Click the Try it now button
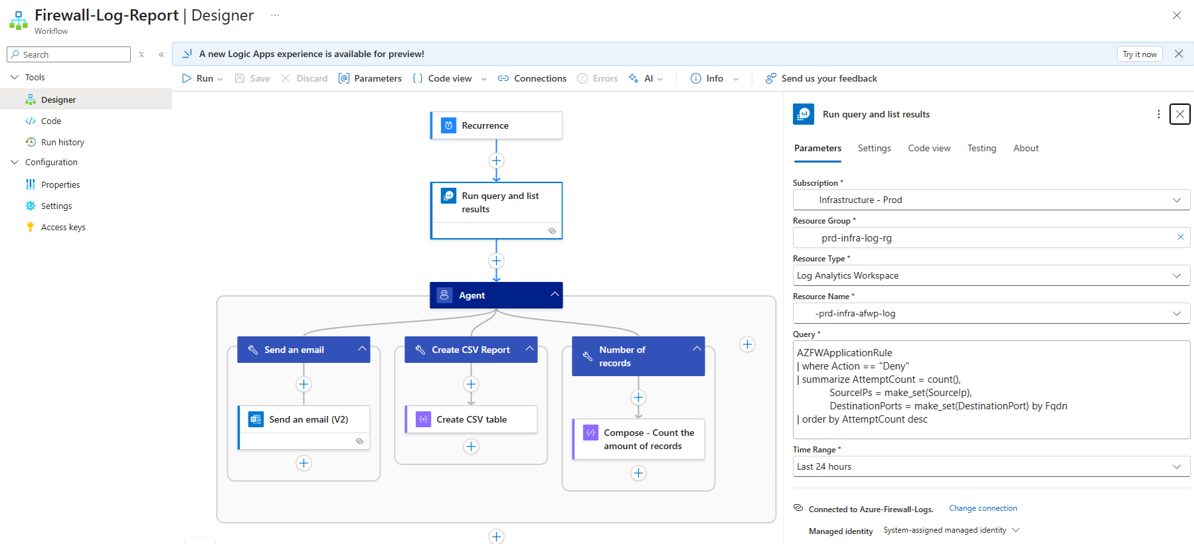 point(1139,54)
